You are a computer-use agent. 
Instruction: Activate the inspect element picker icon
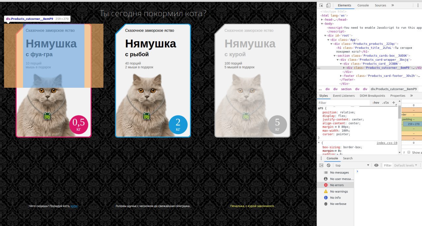click(321, 5)
